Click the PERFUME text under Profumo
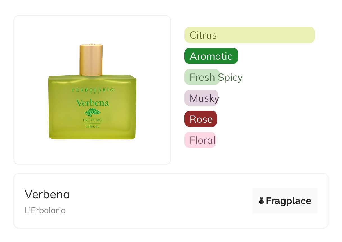The width and height of the screenshot is (342, 242). [92, 127]
